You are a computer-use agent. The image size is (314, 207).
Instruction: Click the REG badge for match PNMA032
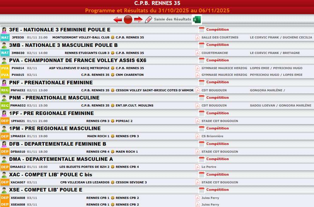click(5, 105)
